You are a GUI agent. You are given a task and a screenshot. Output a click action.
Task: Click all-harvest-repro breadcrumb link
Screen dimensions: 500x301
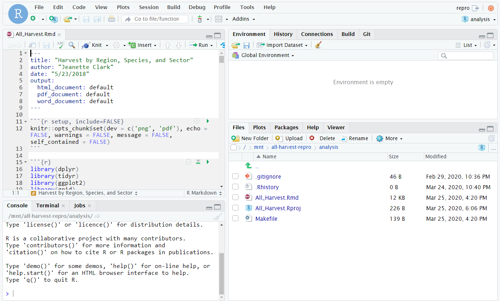(x=291, y=147)
